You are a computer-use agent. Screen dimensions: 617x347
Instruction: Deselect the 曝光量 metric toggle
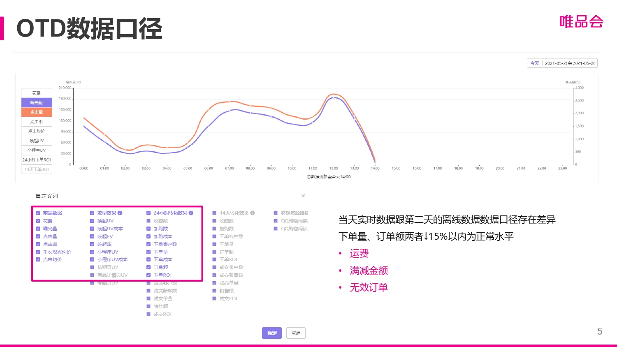click(x=37, y=102)
